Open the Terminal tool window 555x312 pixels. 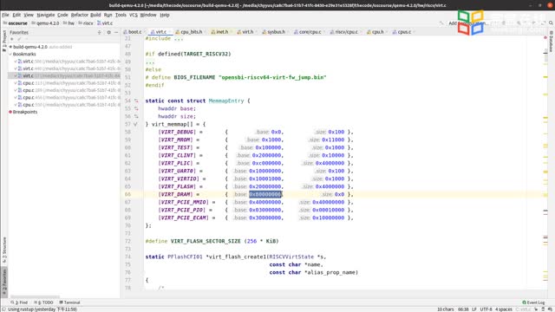click(x=69, y=302)
